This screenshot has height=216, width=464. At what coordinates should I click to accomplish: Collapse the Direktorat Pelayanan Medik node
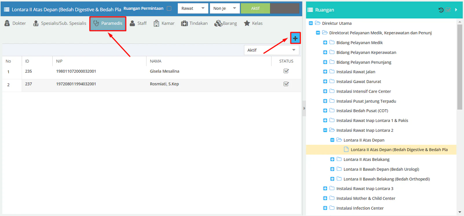click(x=318, y=33)
